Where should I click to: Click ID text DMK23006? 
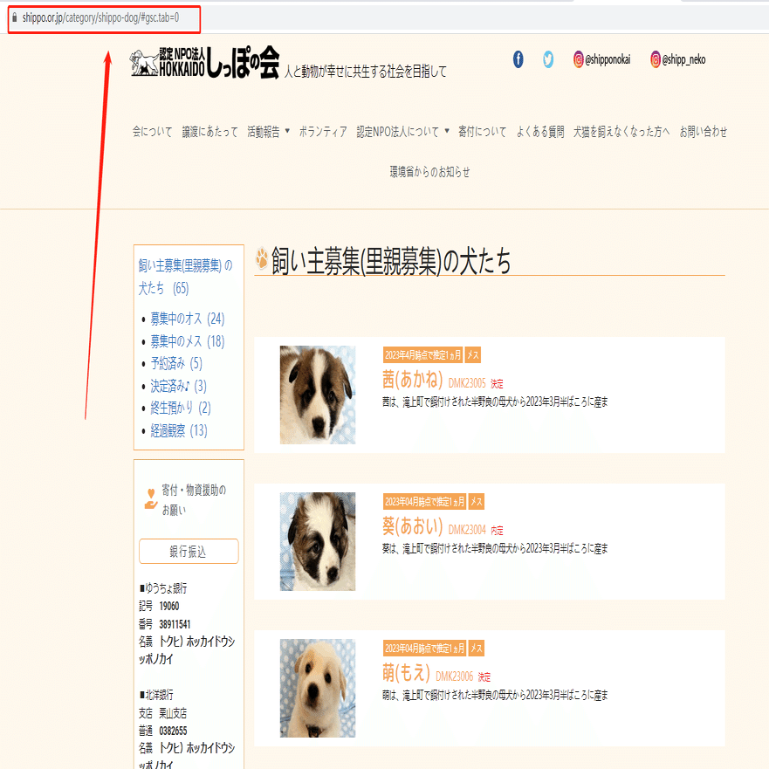[x=454, y=676]
